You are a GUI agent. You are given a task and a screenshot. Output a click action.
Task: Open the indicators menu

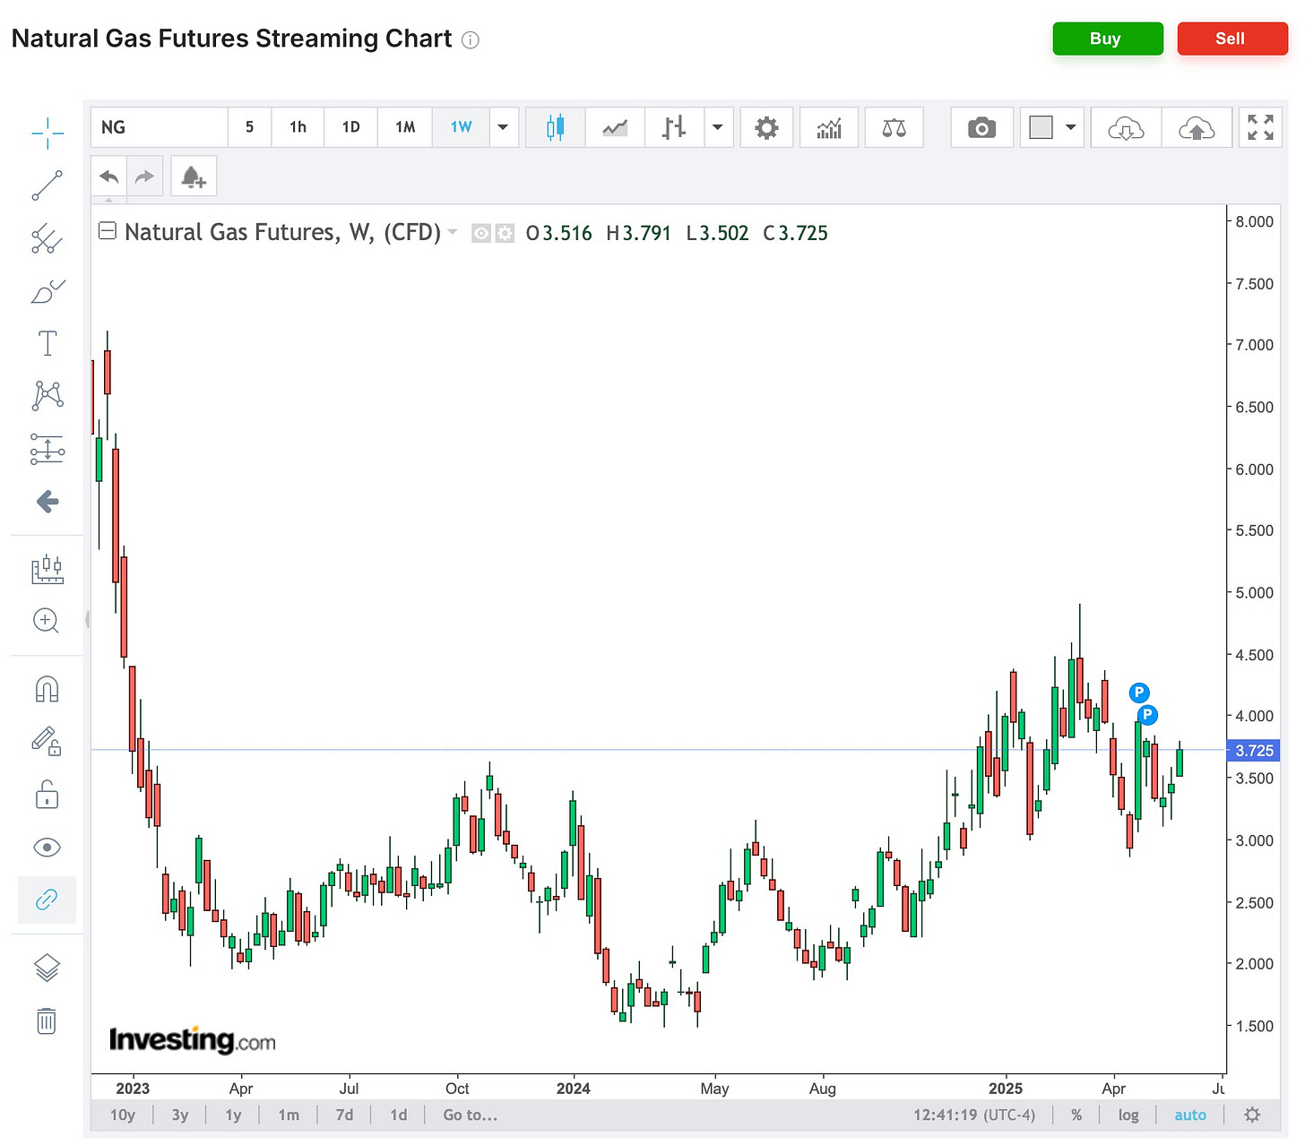pyautogui.click(x=829, y=127)
